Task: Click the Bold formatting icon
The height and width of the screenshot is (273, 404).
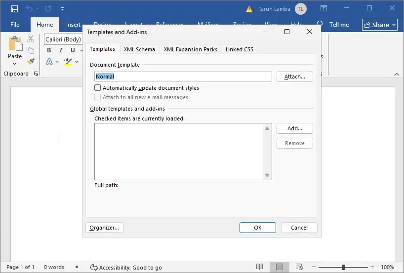Action: tap(49, 50)
